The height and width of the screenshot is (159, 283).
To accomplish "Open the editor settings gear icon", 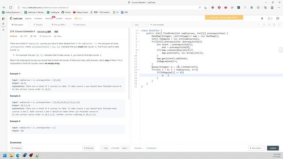I will 274,25.
